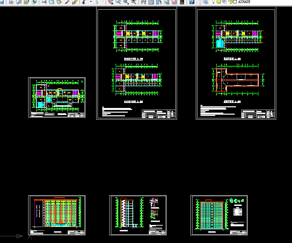Image resolution: width=292 pixels, height=243 pixels.
Task: Expand the Undo history dropdown arrow
Action: (91, 2)
